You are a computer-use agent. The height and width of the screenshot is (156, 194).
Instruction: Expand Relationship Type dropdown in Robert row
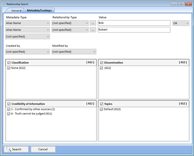(70, 30)
